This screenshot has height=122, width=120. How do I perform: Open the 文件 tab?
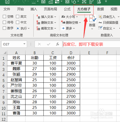pyautogui.click(x=7, y=9)
